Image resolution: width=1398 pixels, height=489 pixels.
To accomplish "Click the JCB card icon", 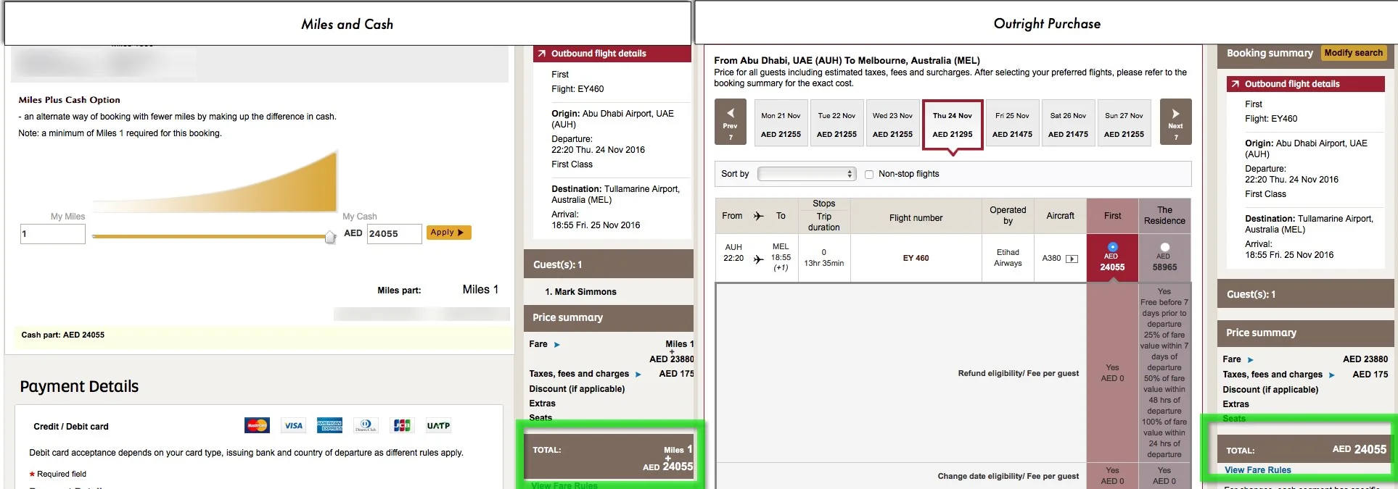I will (402, 425).
